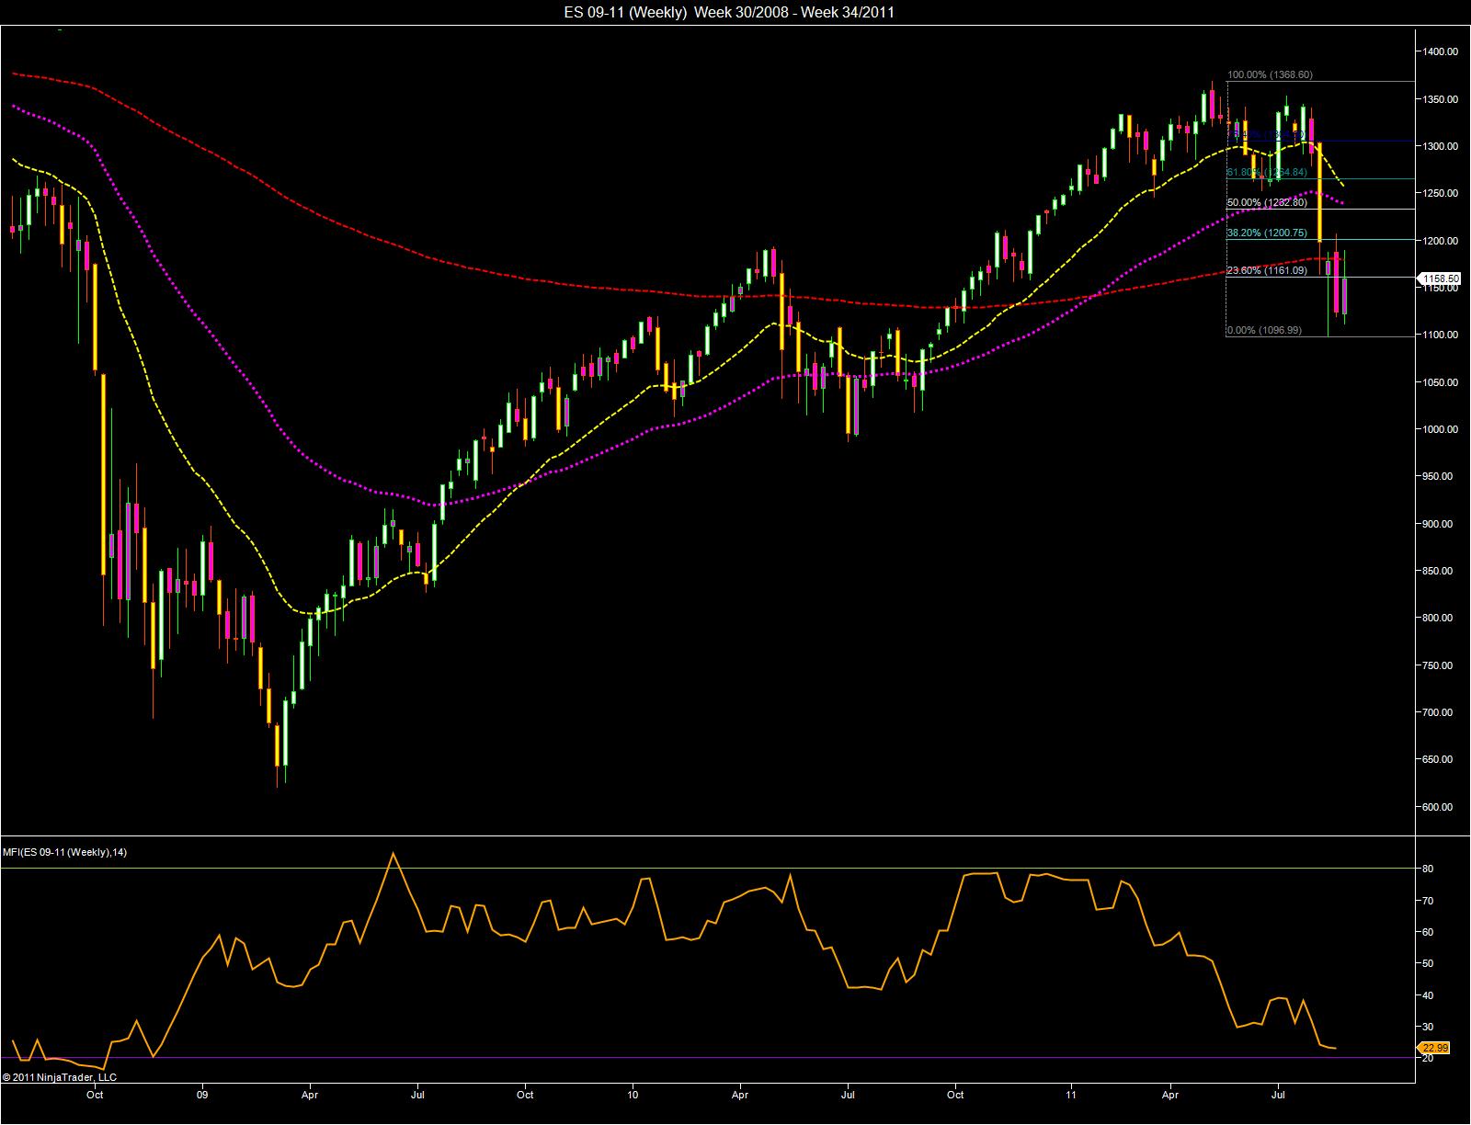Select the 100.00% (1368.60) Fibonacci label
The width and height of the screenshot is (1471, 1125).
[x=1270, y=75]
